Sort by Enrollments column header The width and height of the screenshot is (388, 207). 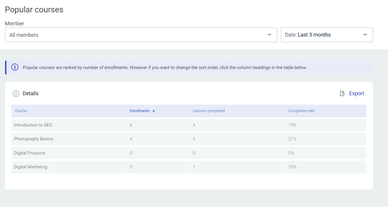(140, 111)
